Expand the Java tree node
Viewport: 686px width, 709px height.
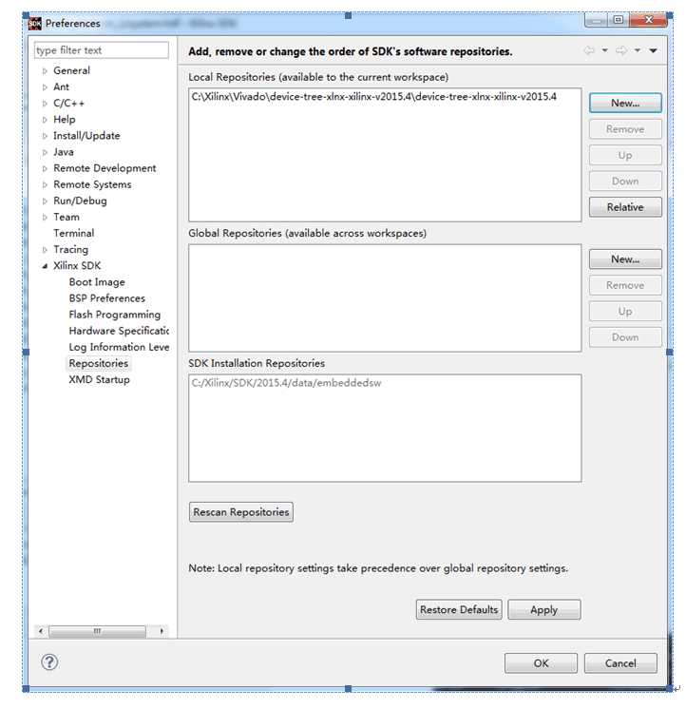[x=45, y=152]
